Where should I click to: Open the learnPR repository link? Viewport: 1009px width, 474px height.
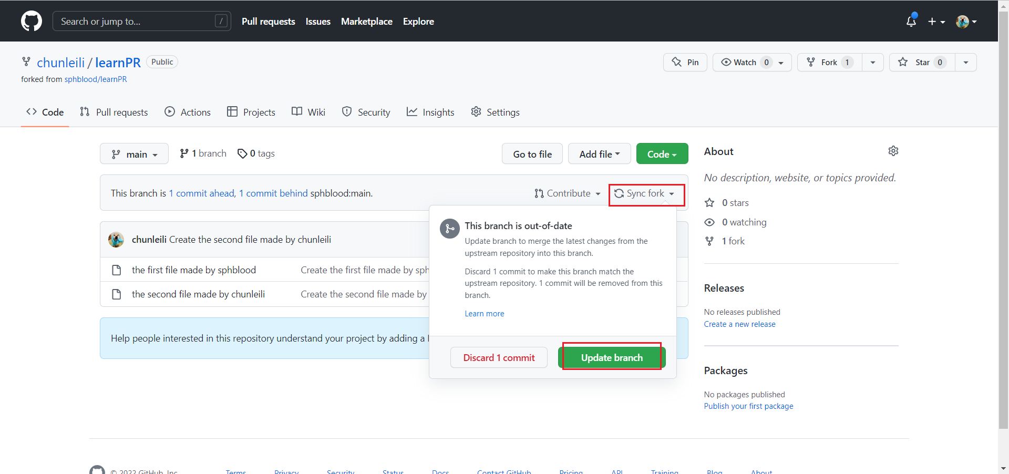pyautogui.click(x=118, y=63)
